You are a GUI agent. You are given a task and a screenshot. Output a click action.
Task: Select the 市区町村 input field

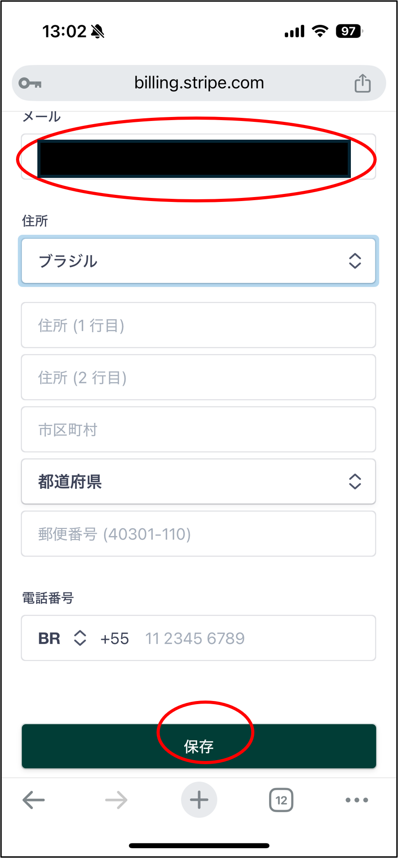pos(198,429)
